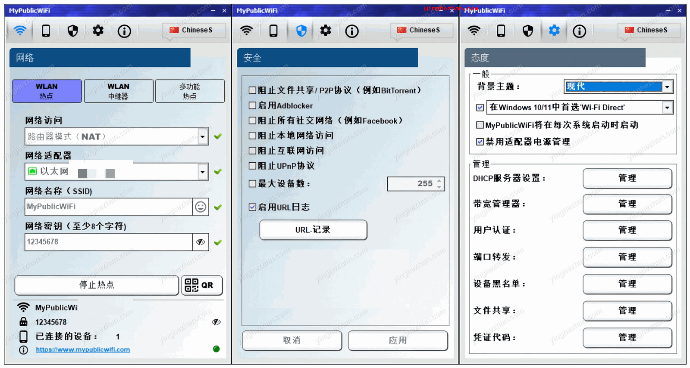Click 管理 button for DHCP服务器设置
The width and height of the screenshot is (690, 368).
627,178
